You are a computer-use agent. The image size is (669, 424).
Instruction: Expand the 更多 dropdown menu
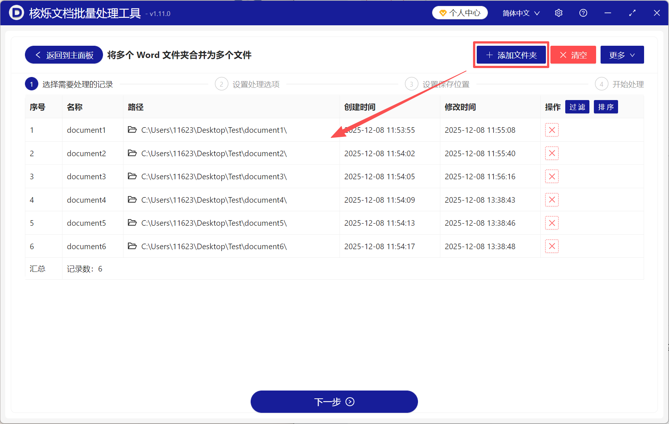[x=622, y=55]
